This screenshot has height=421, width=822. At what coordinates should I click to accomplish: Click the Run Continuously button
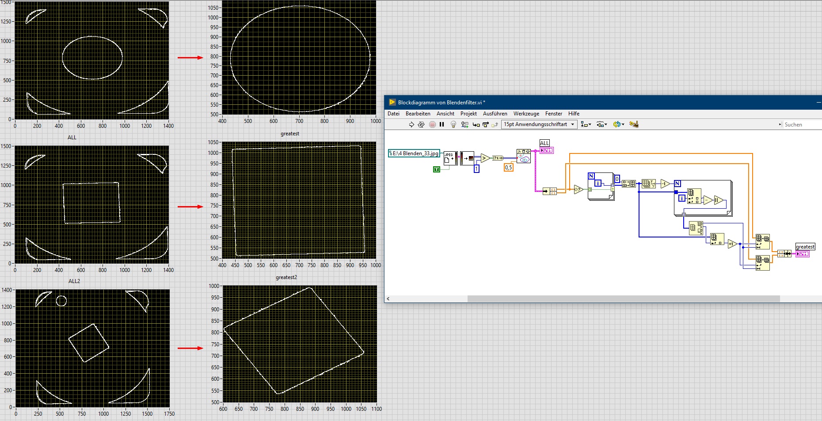[x=421, y=125]
